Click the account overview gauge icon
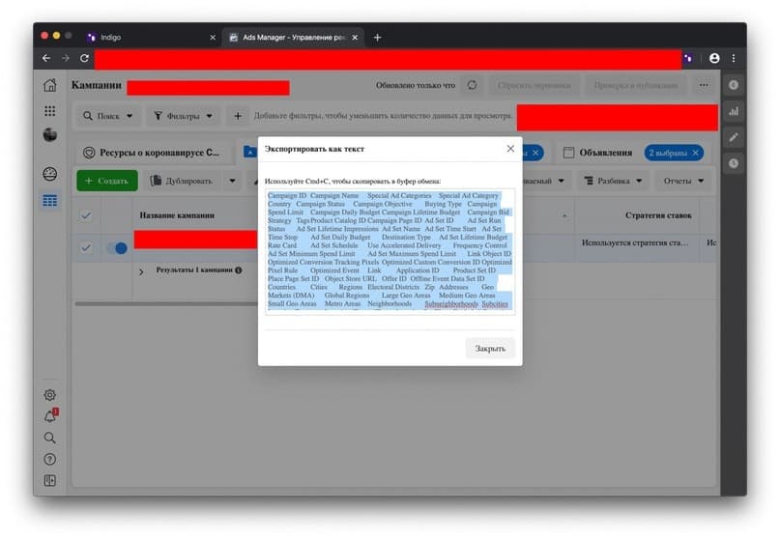This screenshot has height=540, width=780. click(49, 174)
